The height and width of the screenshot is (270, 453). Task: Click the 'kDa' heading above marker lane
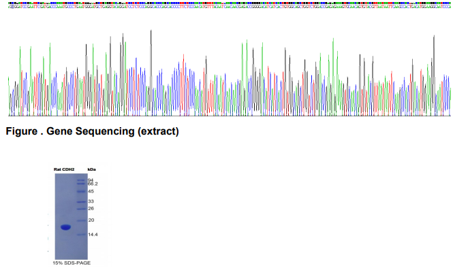91,169
